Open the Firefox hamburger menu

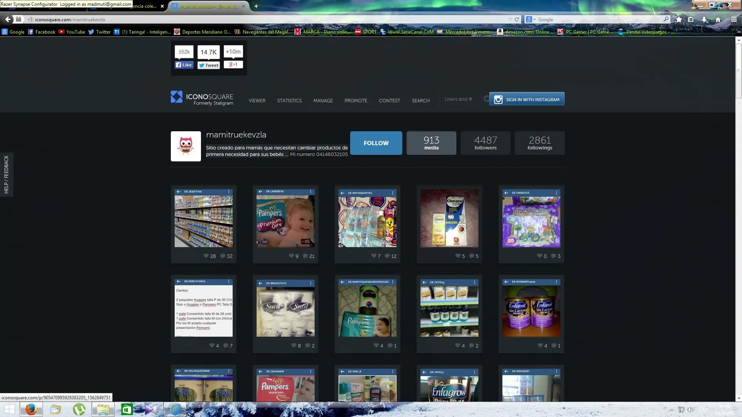pyautogui.click(x=734, y=19)
